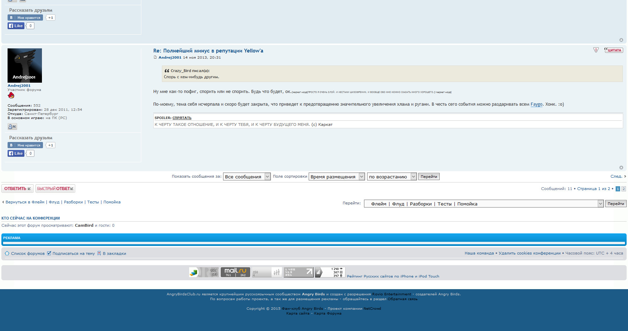628x331 pixels.
Task: Click the post icon before Andrej2001's date
Action: coord(155,57)
